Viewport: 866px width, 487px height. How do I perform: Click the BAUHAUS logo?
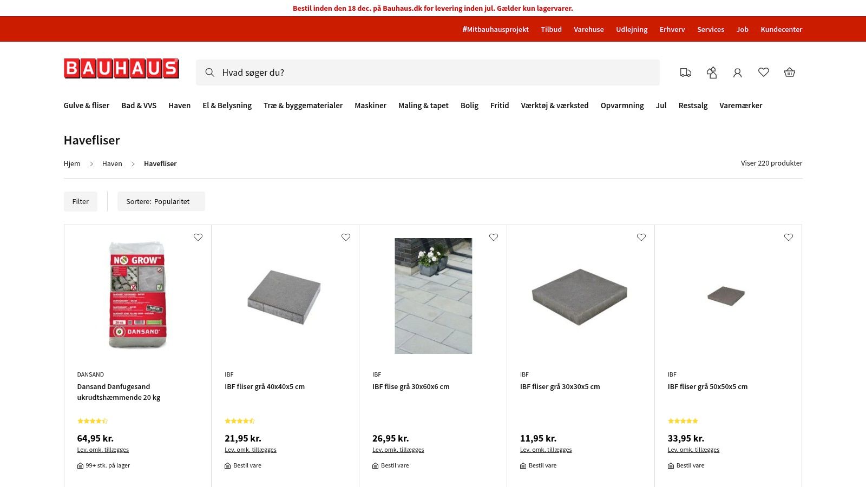pos(121,68)
